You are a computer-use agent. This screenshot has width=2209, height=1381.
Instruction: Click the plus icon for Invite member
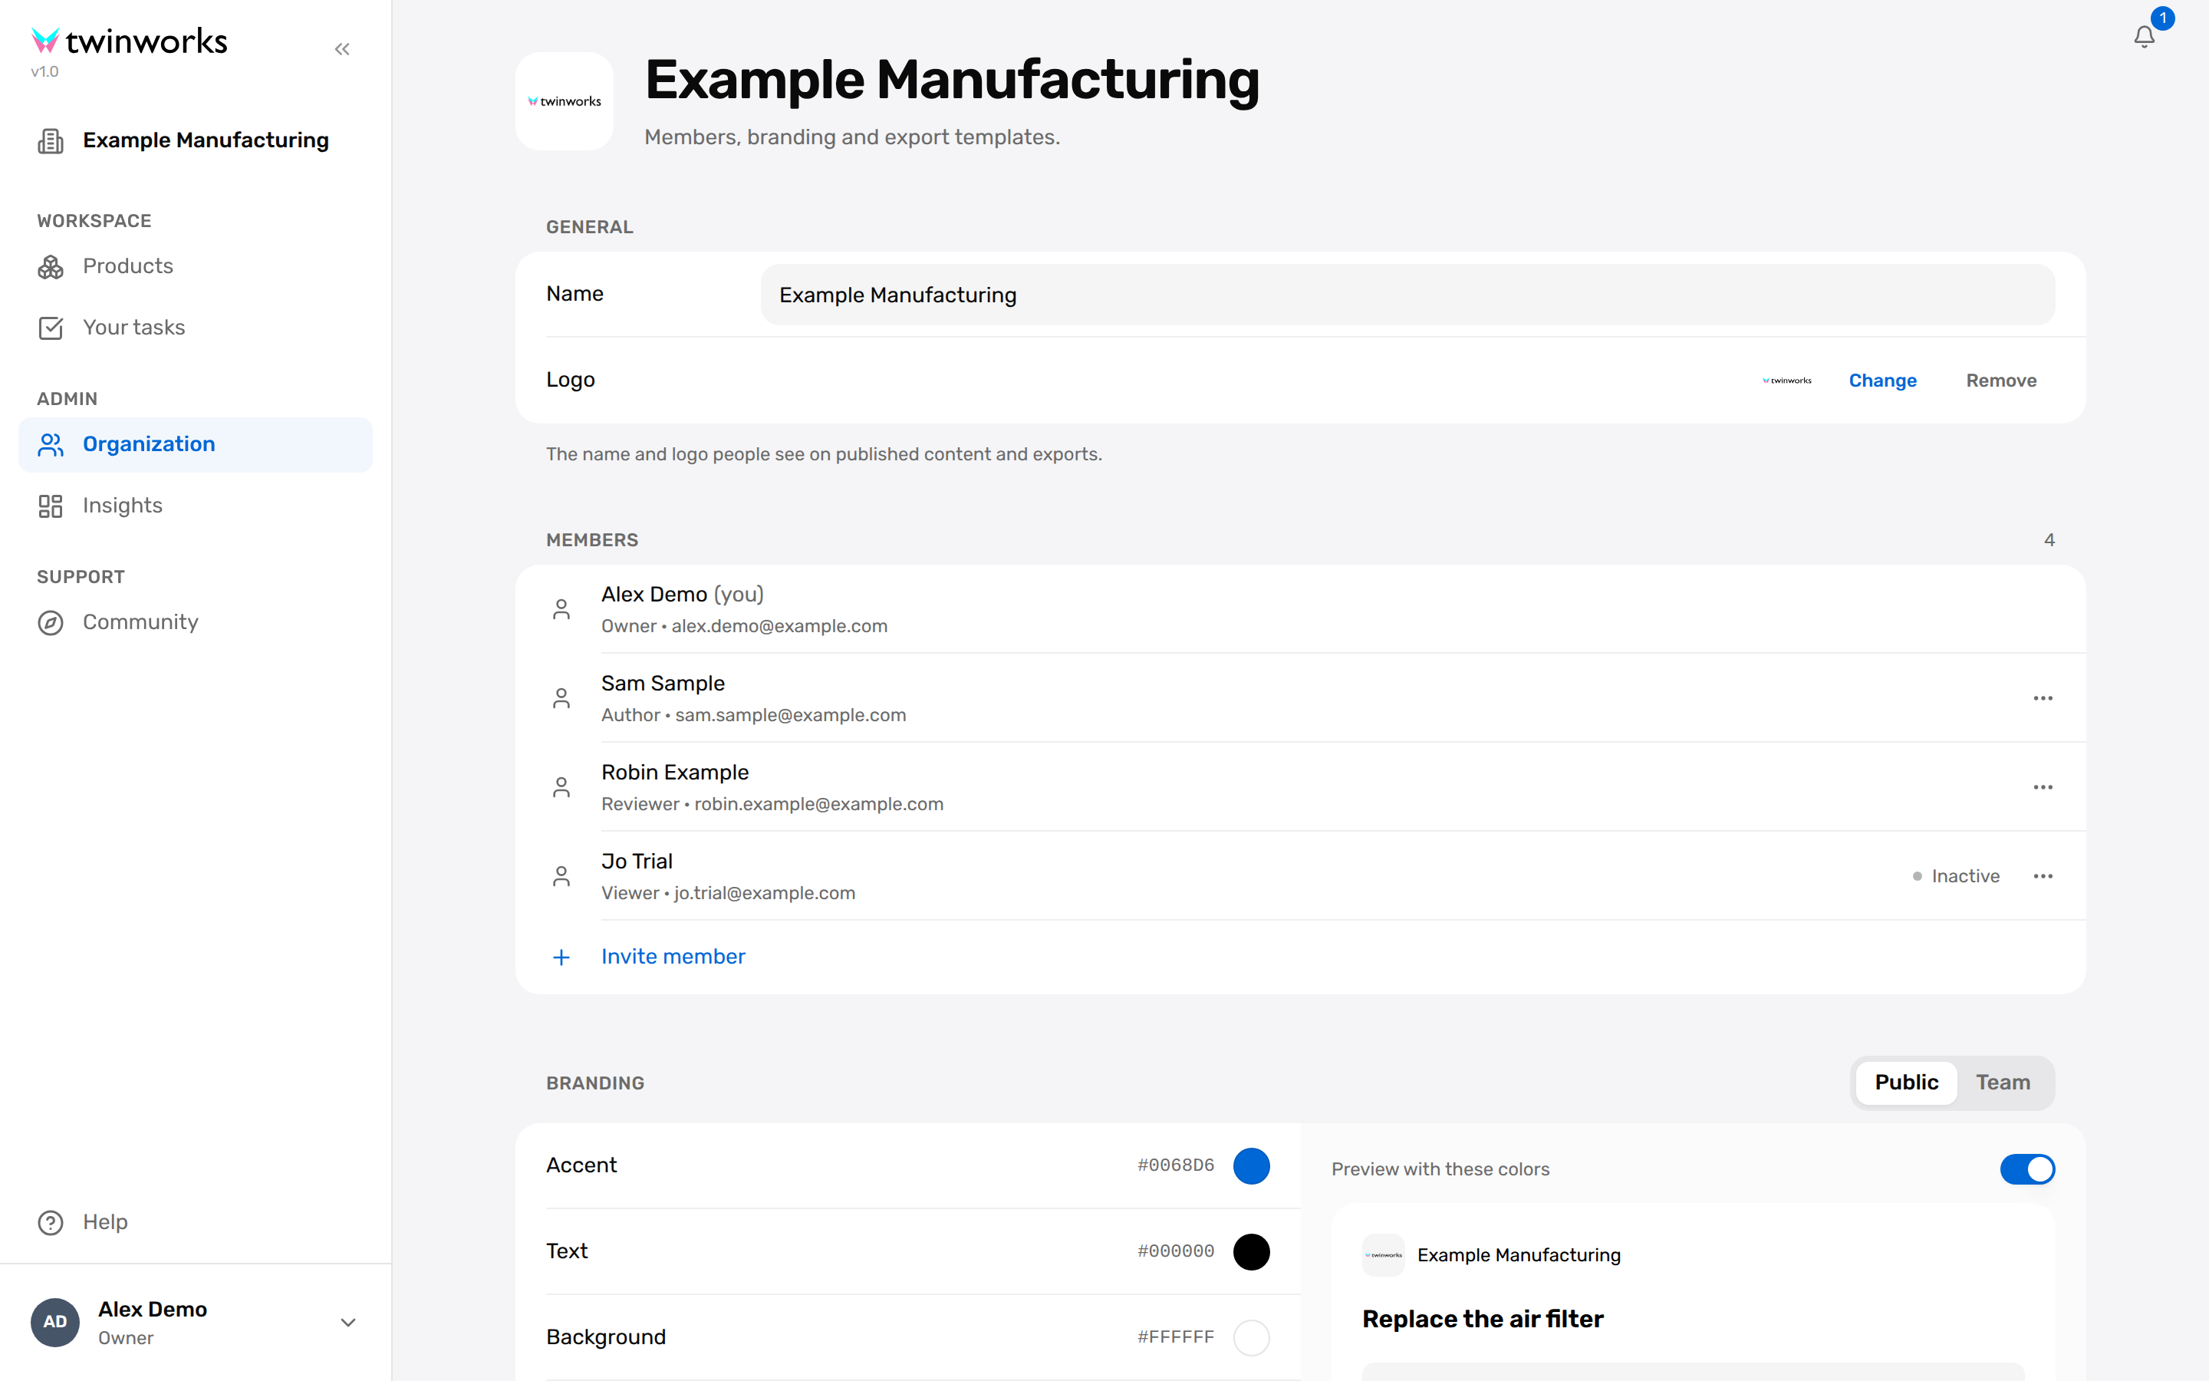(x=561, y=957)
